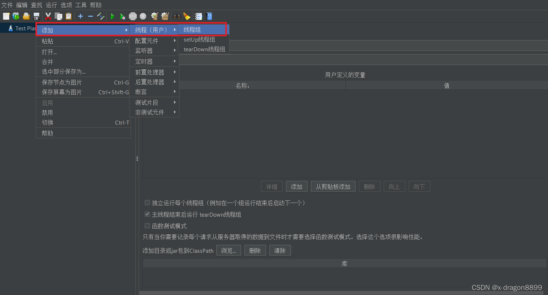Click the Paste clipboard icon
Viewport: 548px width, 295px height.
[x=69, y=16]
